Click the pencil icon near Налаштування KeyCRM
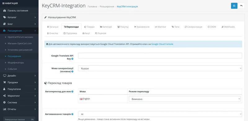The width and height of the screenshot is (248, 121). click(45, 17)
